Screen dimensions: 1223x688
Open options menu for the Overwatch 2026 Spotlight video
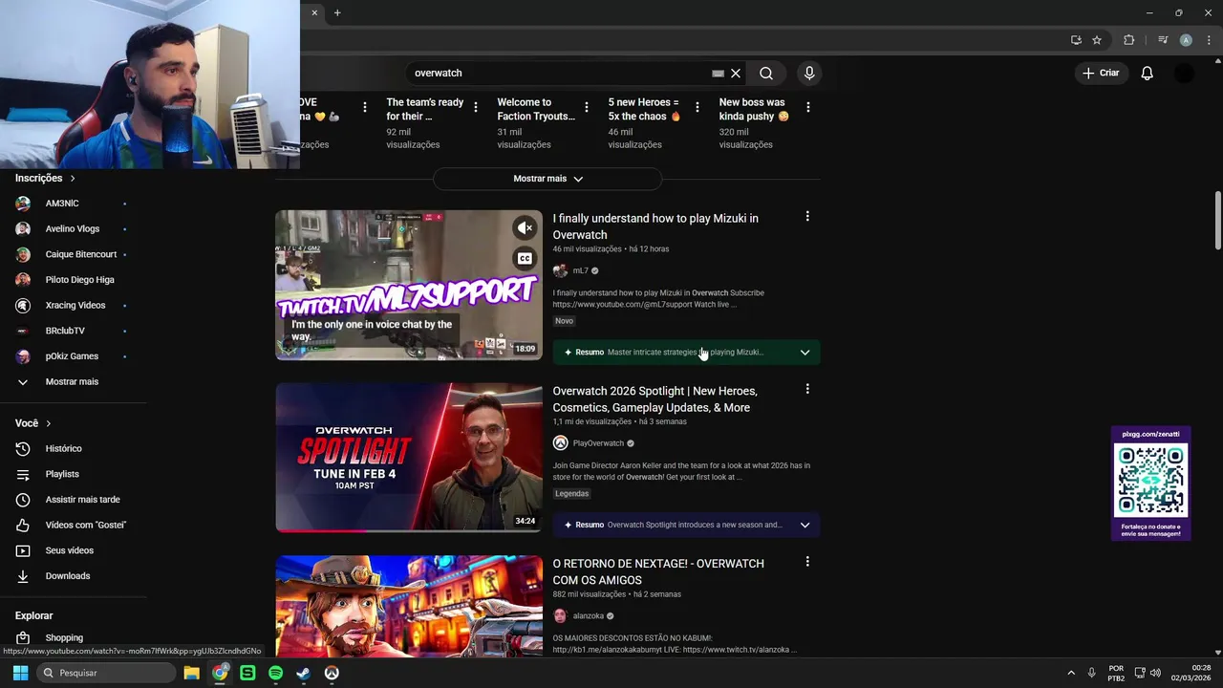(807, 389)
